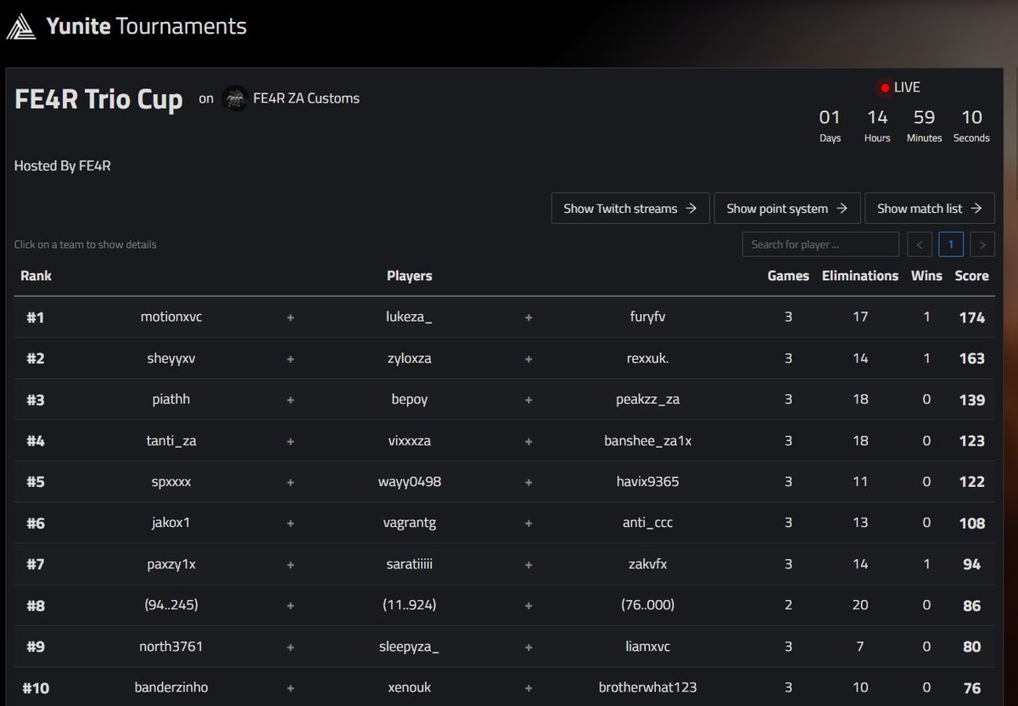Open the match list
The image size is (1018, 706).
[930, 208]
